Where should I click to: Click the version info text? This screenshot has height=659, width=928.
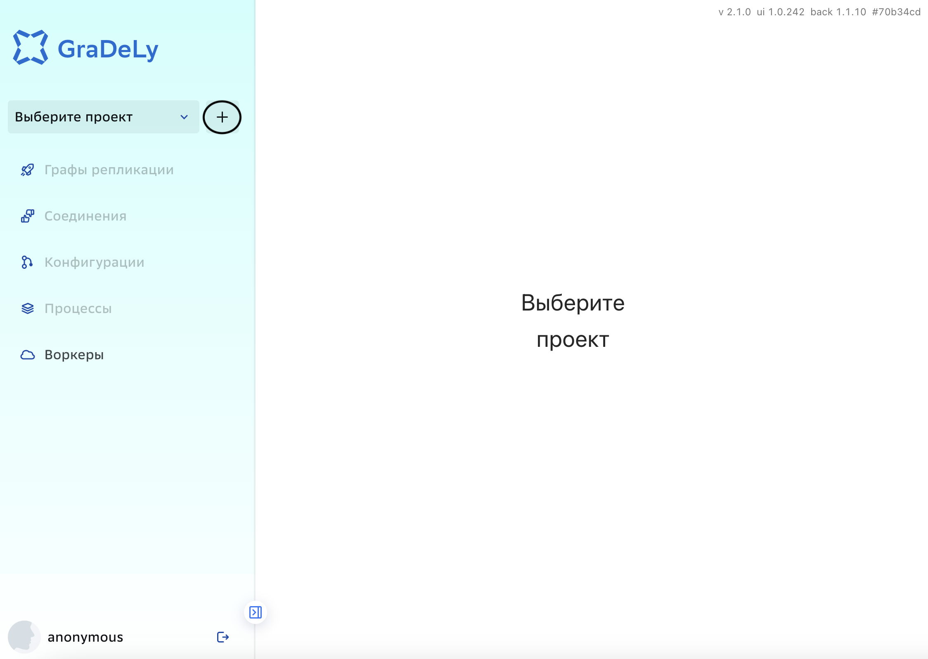pyautogui.click(x=819, y=12)
